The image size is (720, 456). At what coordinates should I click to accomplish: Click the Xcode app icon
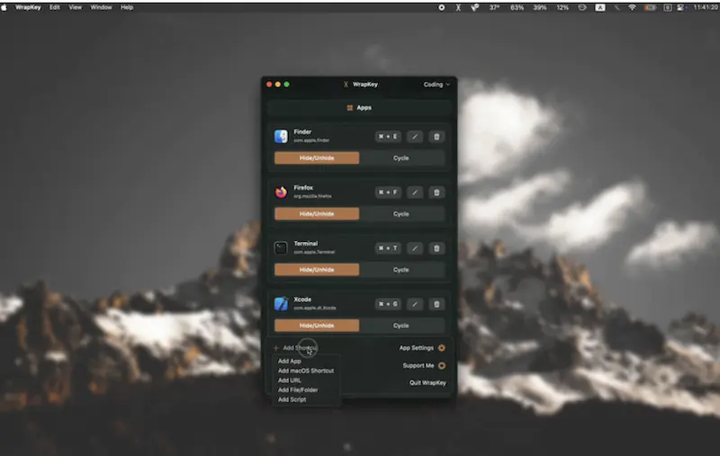(281, 304)
